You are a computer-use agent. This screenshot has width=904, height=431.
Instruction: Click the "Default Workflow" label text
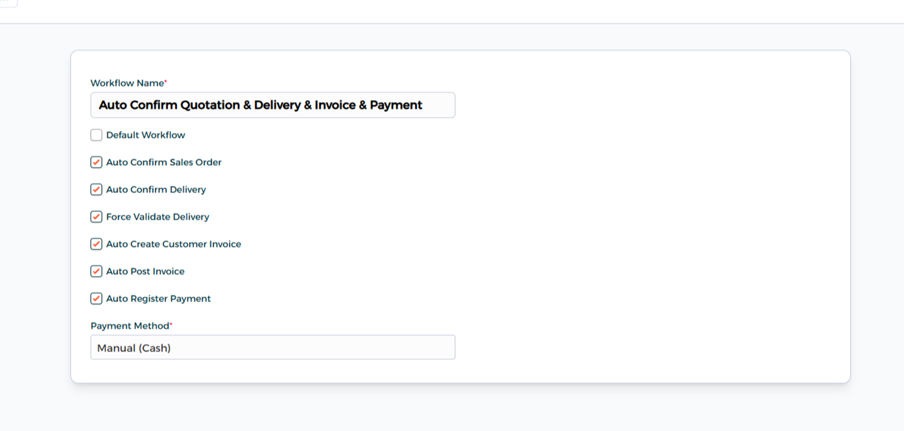pos(146,135)
